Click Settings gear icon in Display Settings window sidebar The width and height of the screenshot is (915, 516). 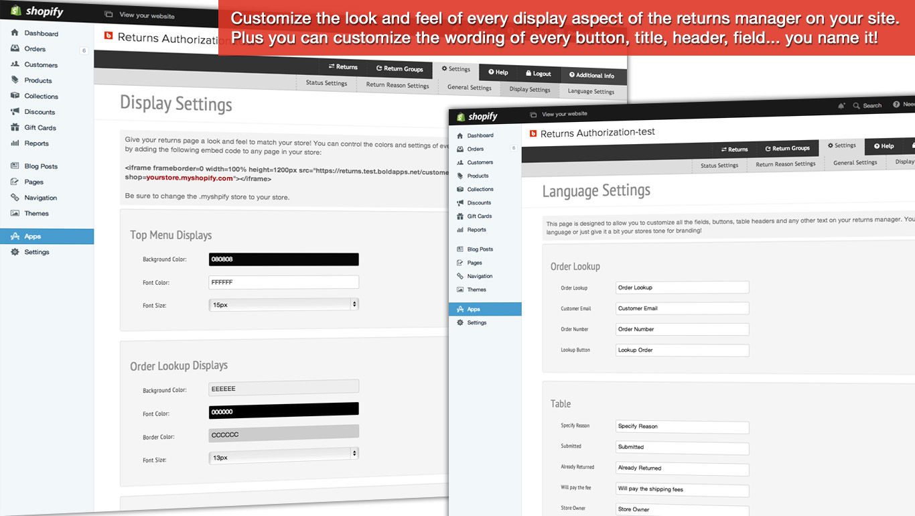pos(15,252)
